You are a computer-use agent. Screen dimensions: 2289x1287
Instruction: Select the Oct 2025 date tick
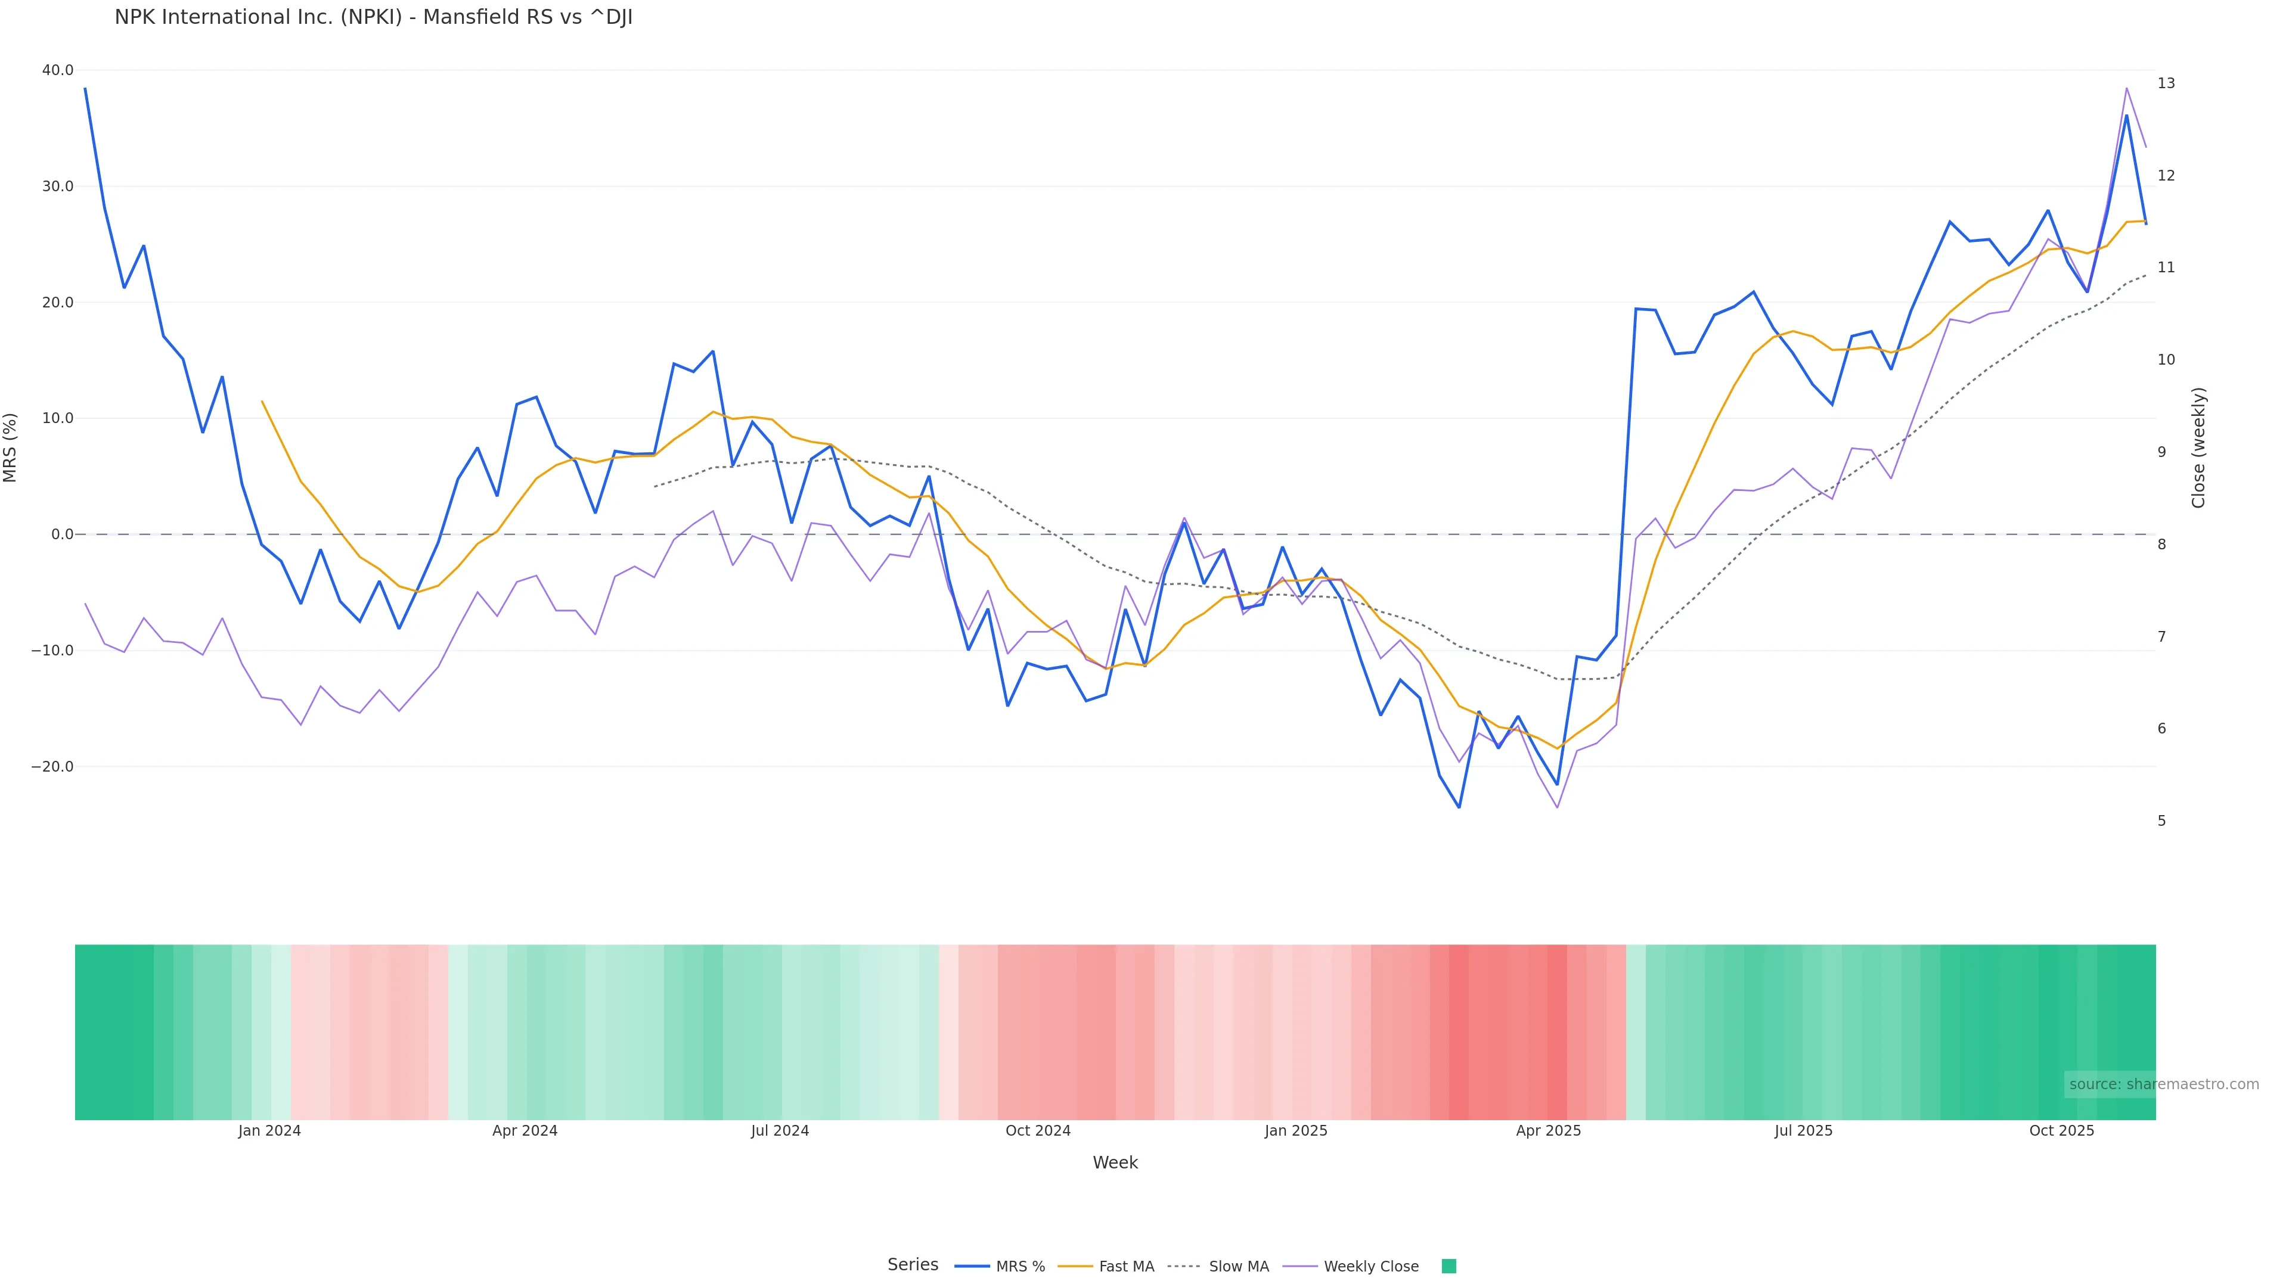click(x=2061, y=1131)
